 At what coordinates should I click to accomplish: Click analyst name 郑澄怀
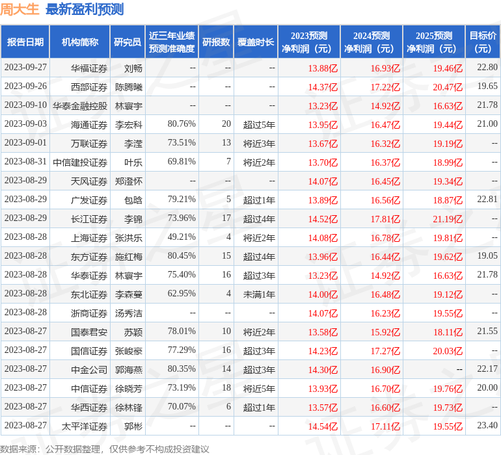click(x=128, y=181)
